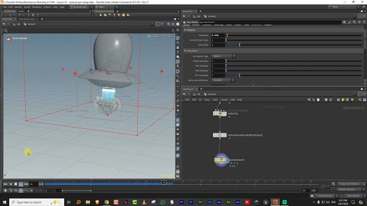This screenshot has width=367, height=206.
Task: Open Houdini app in Windows taskbar
Action: pos(275,202)
